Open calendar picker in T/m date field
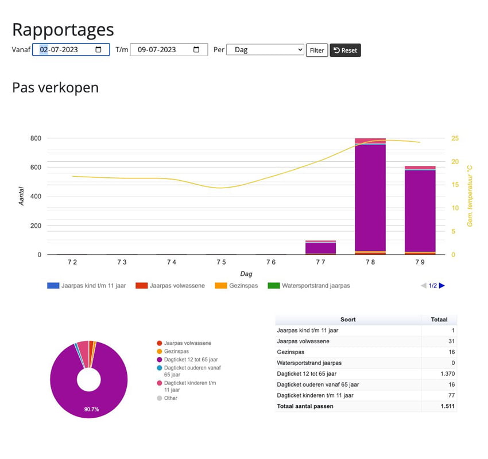488x459 pixels. (196, 50)
